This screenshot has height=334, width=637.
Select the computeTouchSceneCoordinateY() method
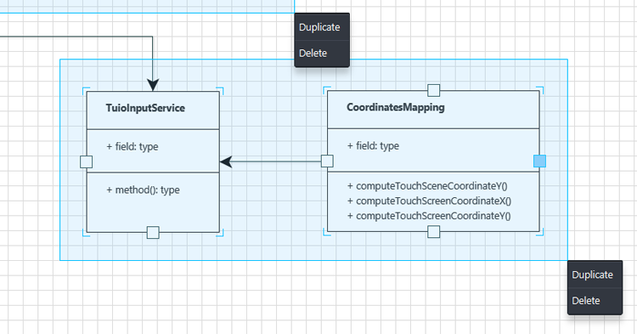[x=427, y=186]
